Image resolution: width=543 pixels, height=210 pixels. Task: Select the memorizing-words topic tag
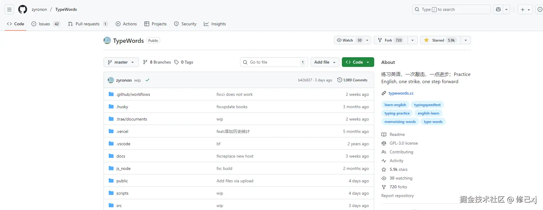pos(400,122)
